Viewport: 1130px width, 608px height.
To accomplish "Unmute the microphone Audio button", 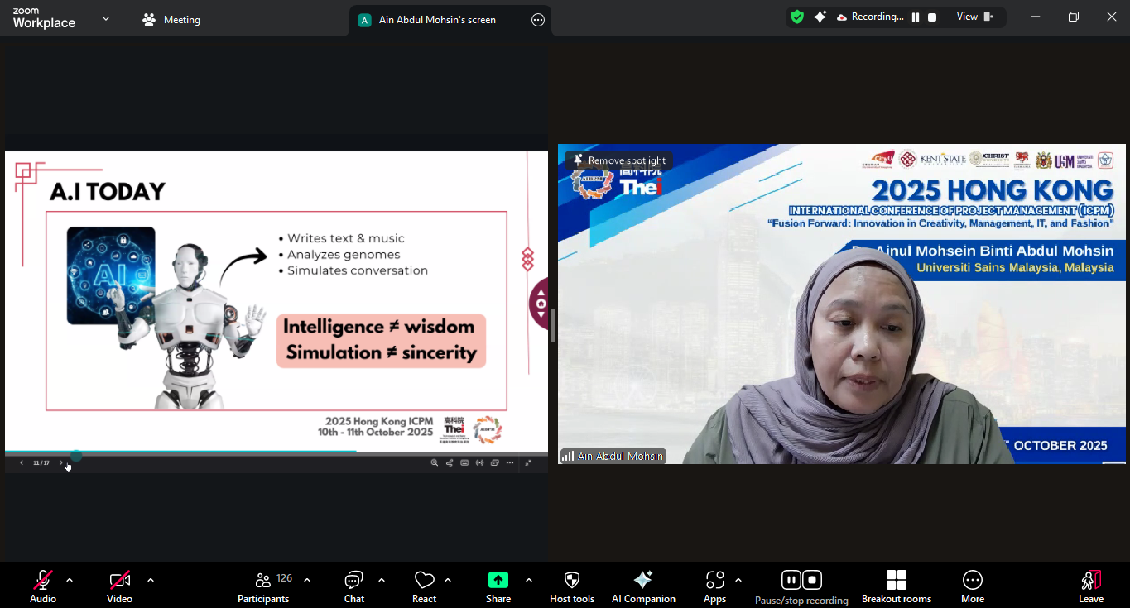I will point(43,586).
